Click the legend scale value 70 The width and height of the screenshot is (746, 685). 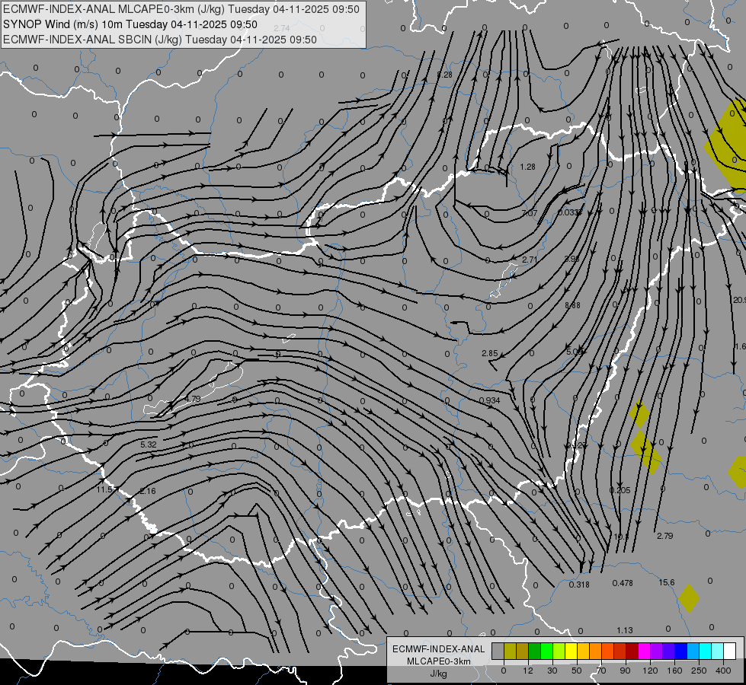tap(601, 671)
